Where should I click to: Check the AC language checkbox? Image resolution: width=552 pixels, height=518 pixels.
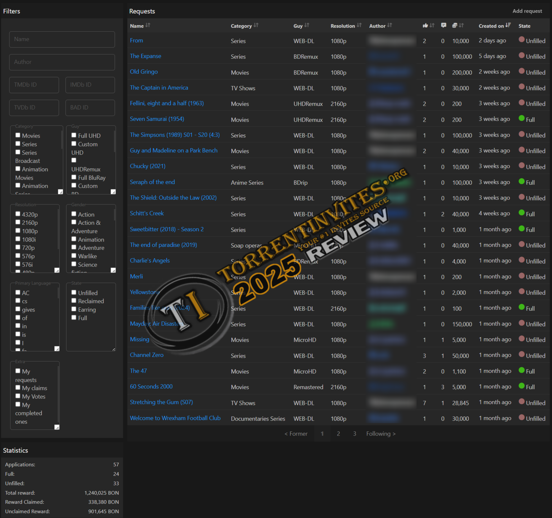point(18,292)
